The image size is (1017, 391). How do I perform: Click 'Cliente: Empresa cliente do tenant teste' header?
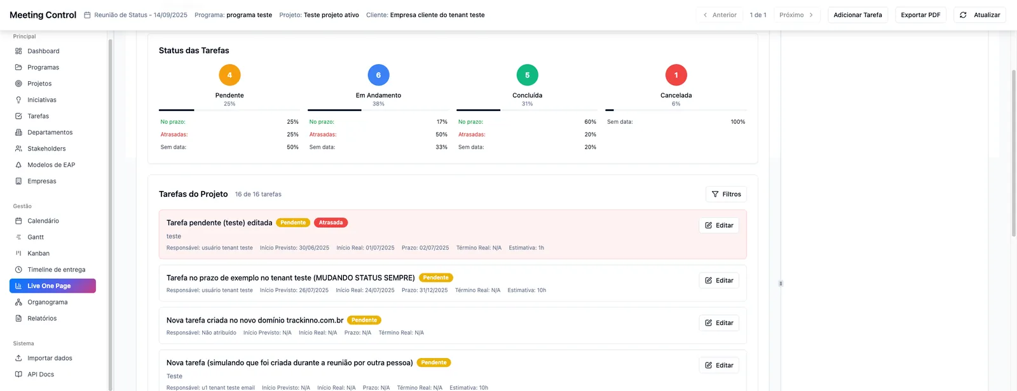425,15
